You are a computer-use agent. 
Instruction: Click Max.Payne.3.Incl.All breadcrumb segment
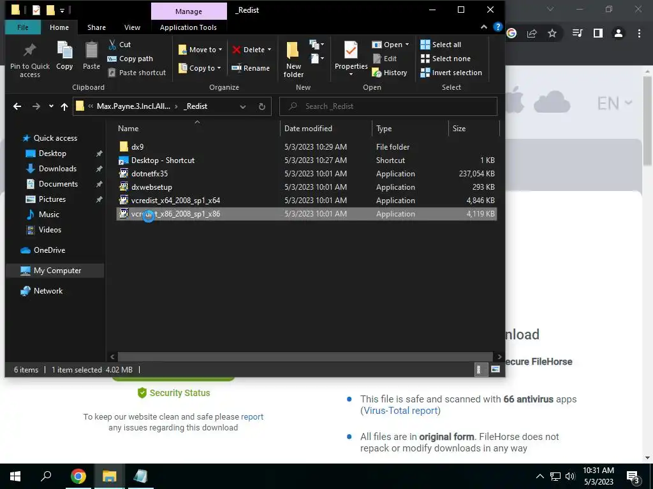pyautogui.click(x=133, y=106)
